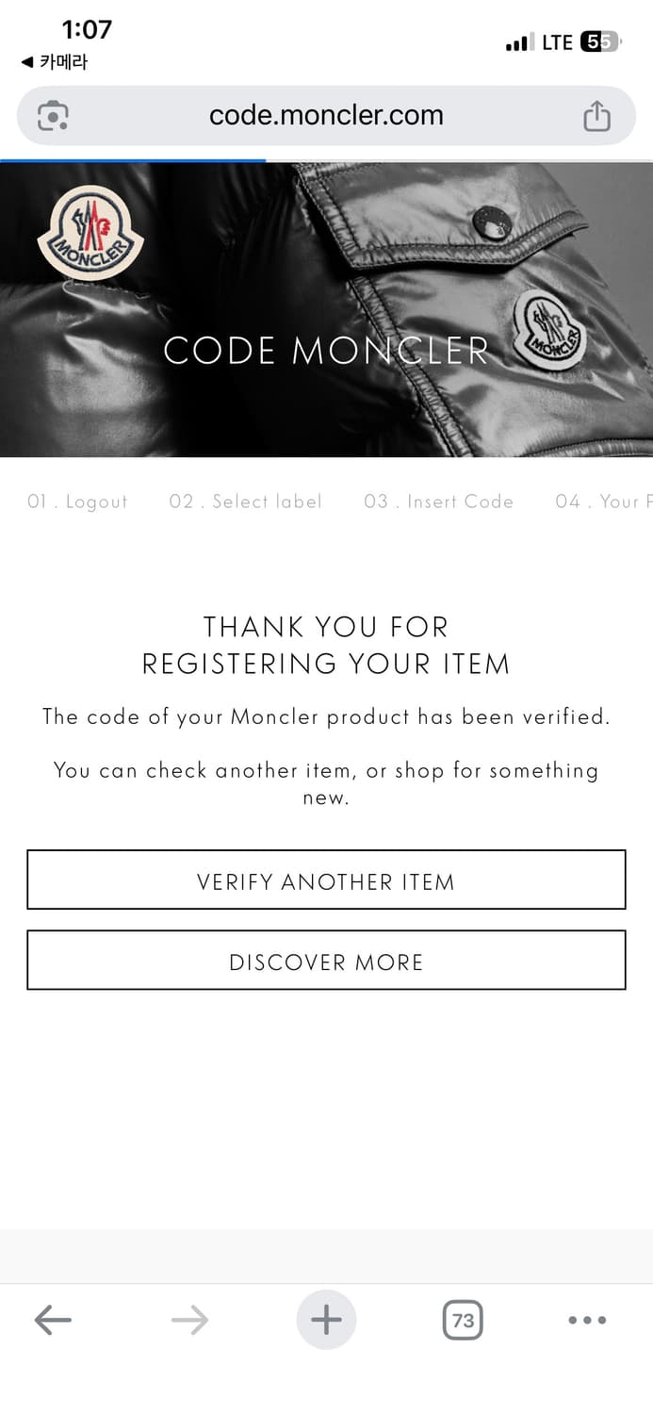Go back with the left arrow
Viewport: 653px width, 1414px height.
(53, 1320)
